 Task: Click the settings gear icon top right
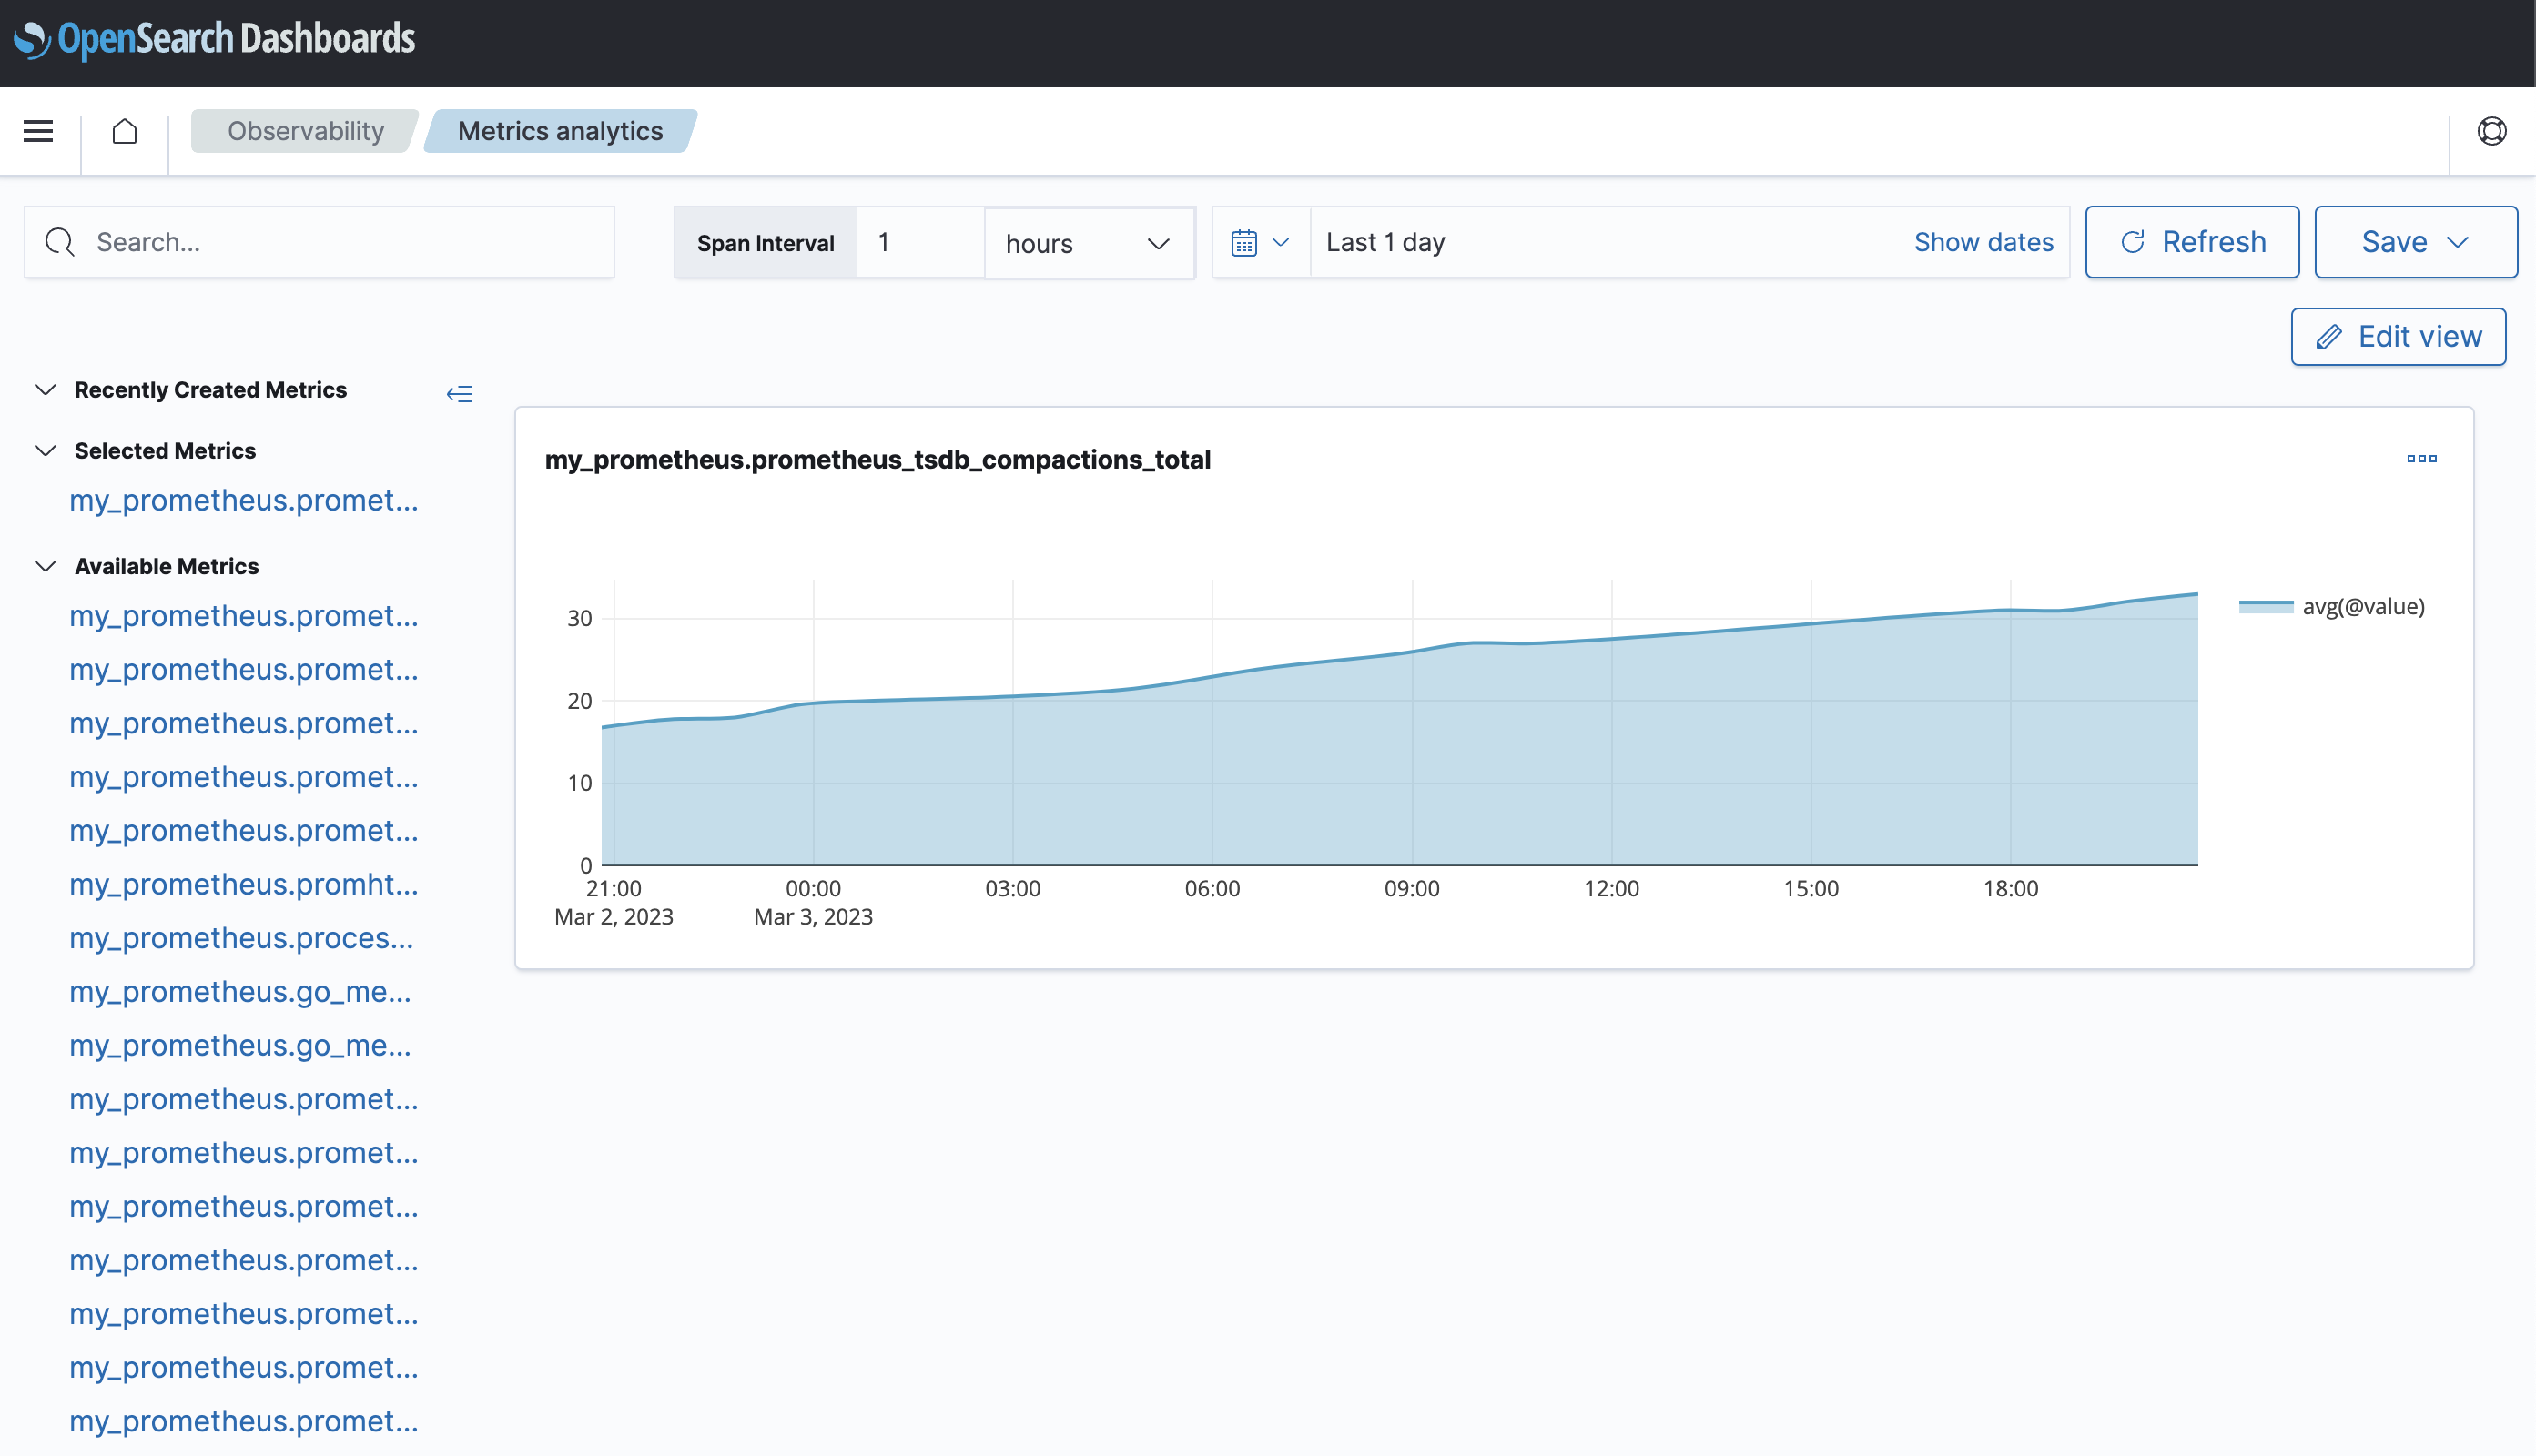(x=2494, y=131)
